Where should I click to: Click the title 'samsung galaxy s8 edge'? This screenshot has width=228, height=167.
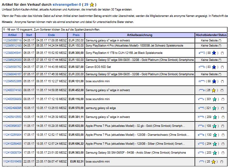click(x=101, y=108)
